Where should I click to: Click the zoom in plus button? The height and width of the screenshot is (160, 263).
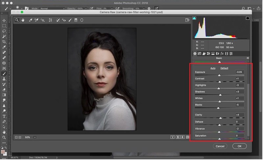click(20, 137)
